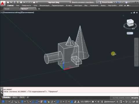Screen dimensions: 139x104
Task: Click the workspace switching gear in status bar
Action: [93, 102]
